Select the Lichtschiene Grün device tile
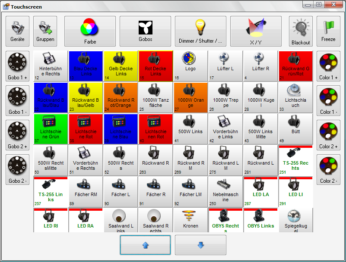 (x=51, y=128)
